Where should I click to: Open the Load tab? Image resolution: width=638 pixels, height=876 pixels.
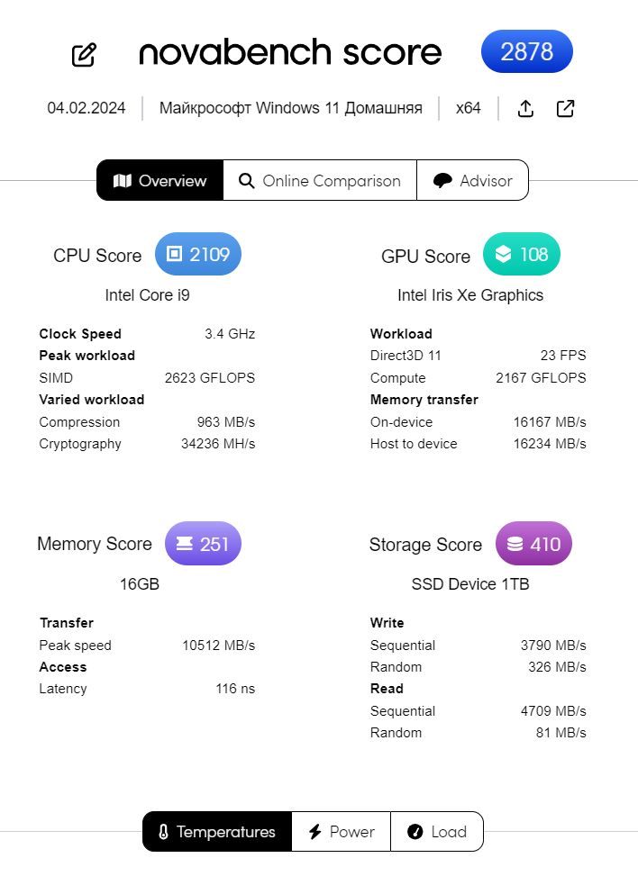[437, 831]
